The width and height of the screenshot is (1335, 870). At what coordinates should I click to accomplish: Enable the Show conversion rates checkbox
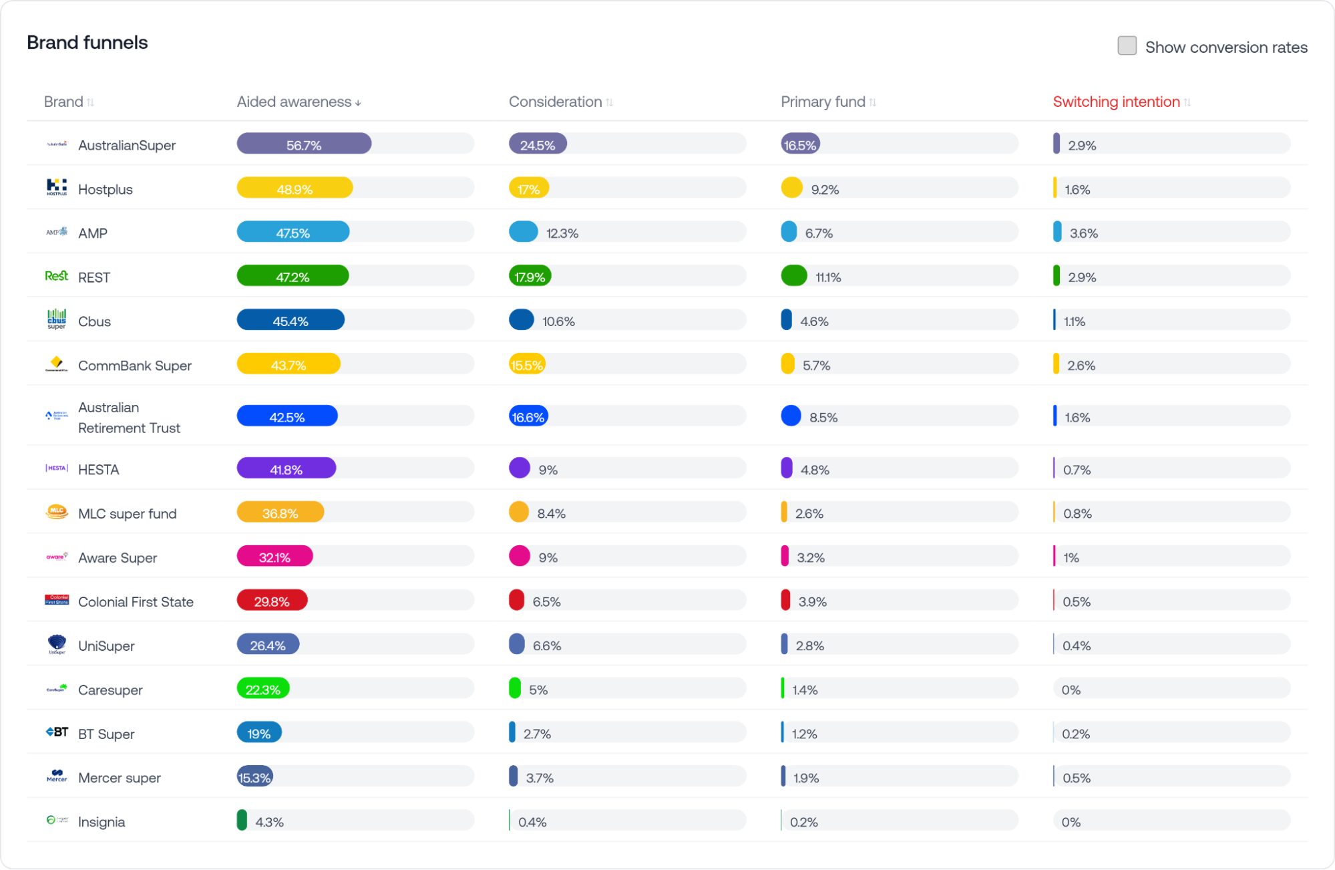pyautogui.click(x=1127, y=45)
